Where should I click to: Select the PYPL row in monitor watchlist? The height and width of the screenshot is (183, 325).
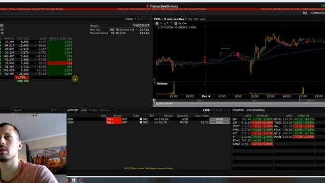click(253, 130)
